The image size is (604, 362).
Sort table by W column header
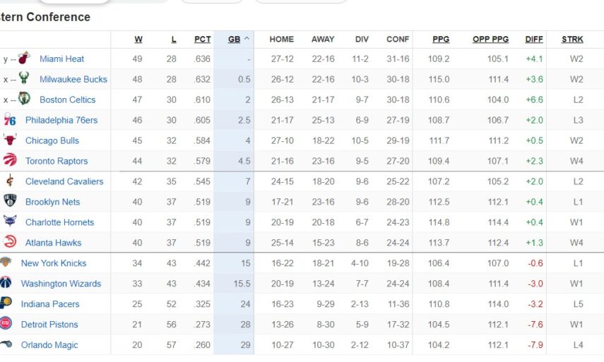pyautogui.click(x=138, y=40)
